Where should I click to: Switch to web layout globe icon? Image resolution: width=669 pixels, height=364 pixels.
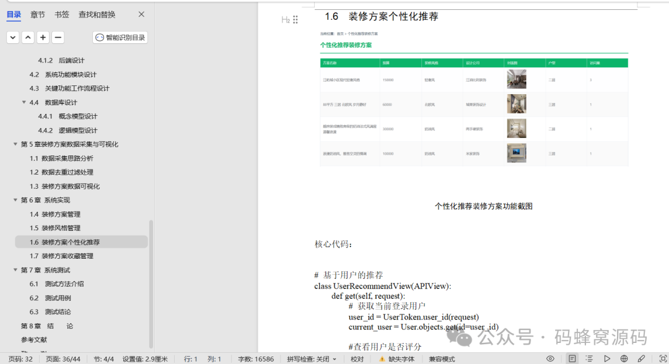[624, 359]
